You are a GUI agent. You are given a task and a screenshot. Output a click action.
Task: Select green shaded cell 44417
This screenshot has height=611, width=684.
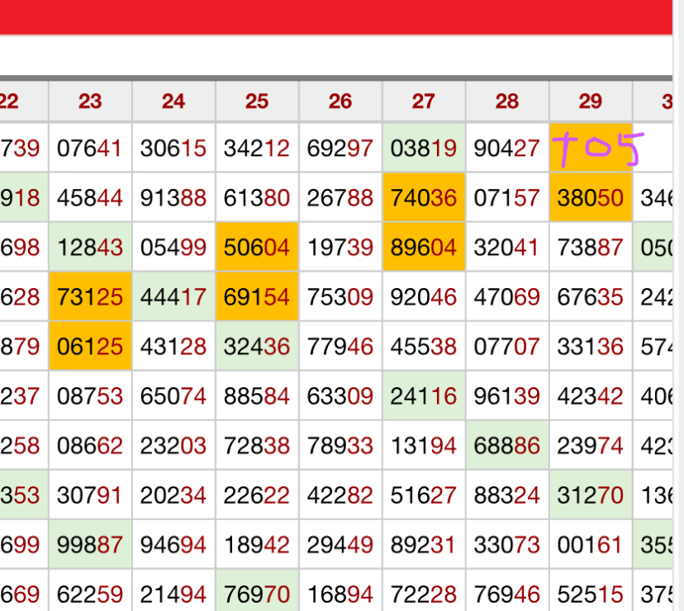pyautogui.click(x=173, y=297)
